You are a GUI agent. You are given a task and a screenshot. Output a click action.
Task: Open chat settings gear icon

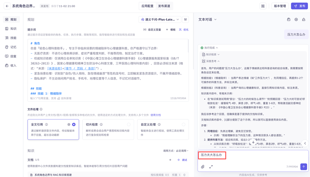[296, 19]
